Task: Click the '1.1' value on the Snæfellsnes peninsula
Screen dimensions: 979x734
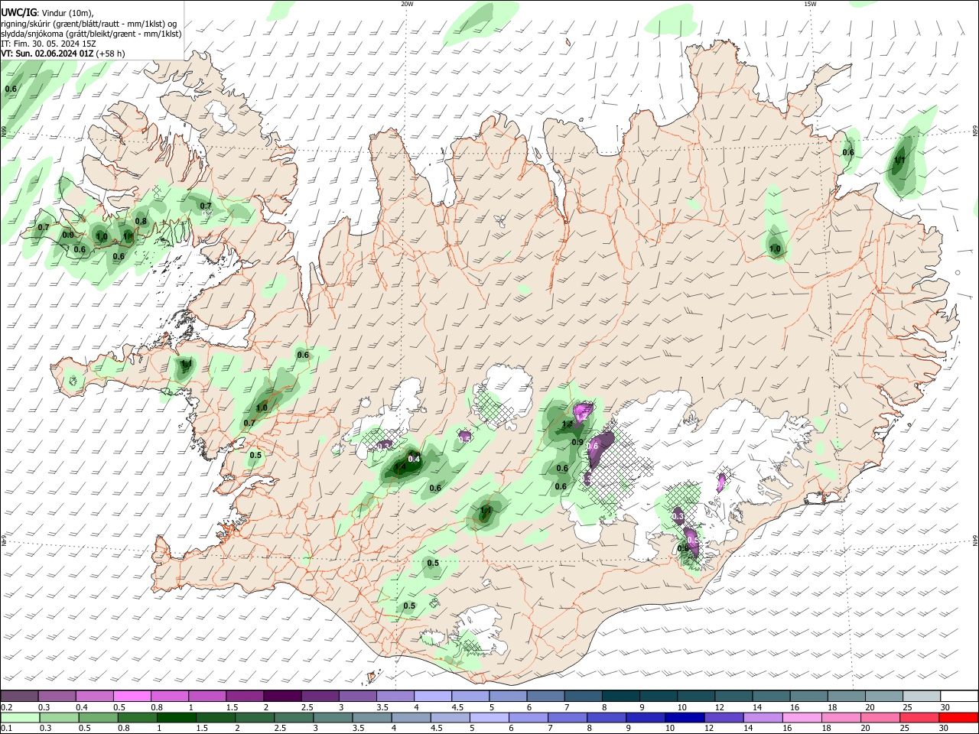Action: pos(186,364)
